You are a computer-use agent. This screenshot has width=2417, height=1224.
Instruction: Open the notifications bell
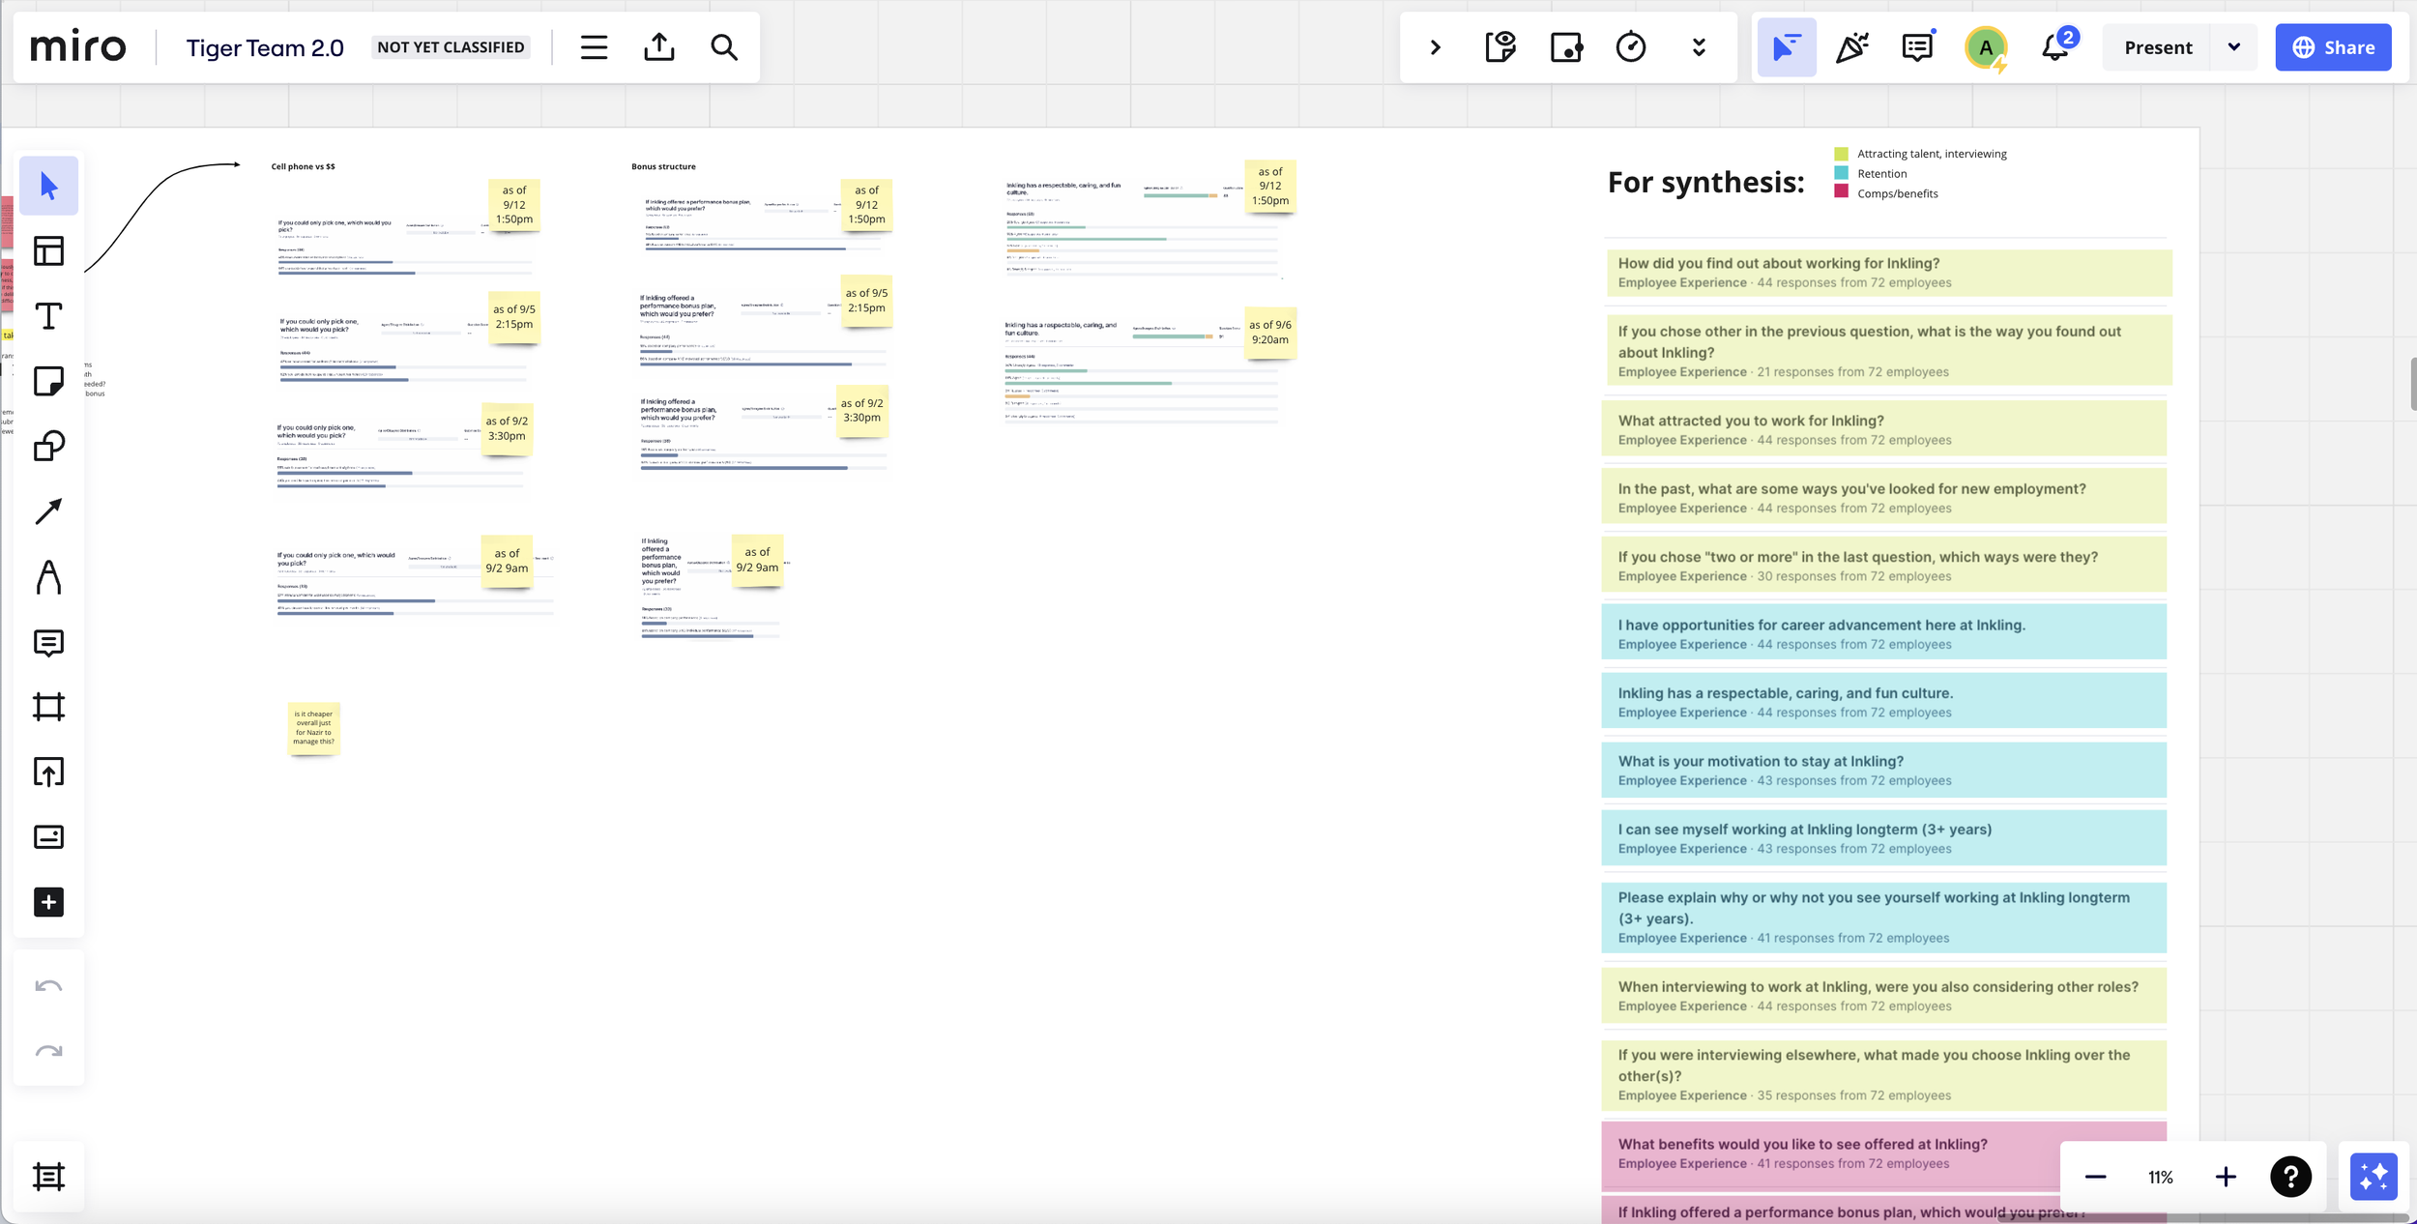tap(2055, 47)
